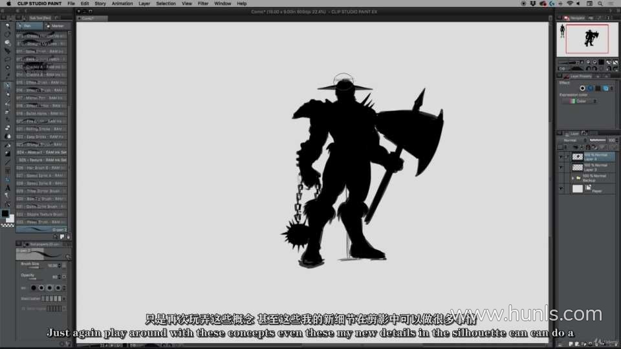This screenshot has width=621, height=349.
Task: Select the active Pen tool icon
Action: [x=7, y=85]
